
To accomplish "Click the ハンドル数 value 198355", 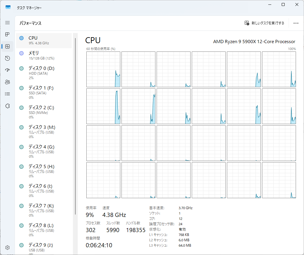I will pos(136,230).
